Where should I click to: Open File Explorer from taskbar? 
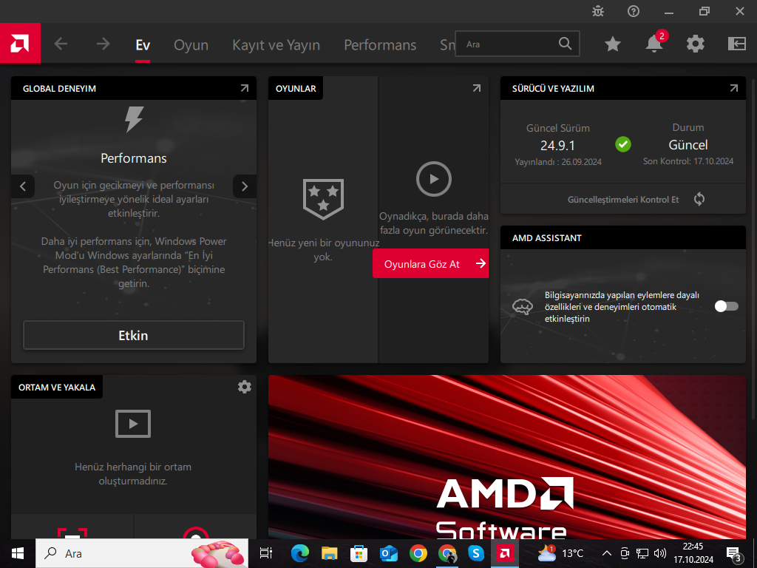[329, 553]
